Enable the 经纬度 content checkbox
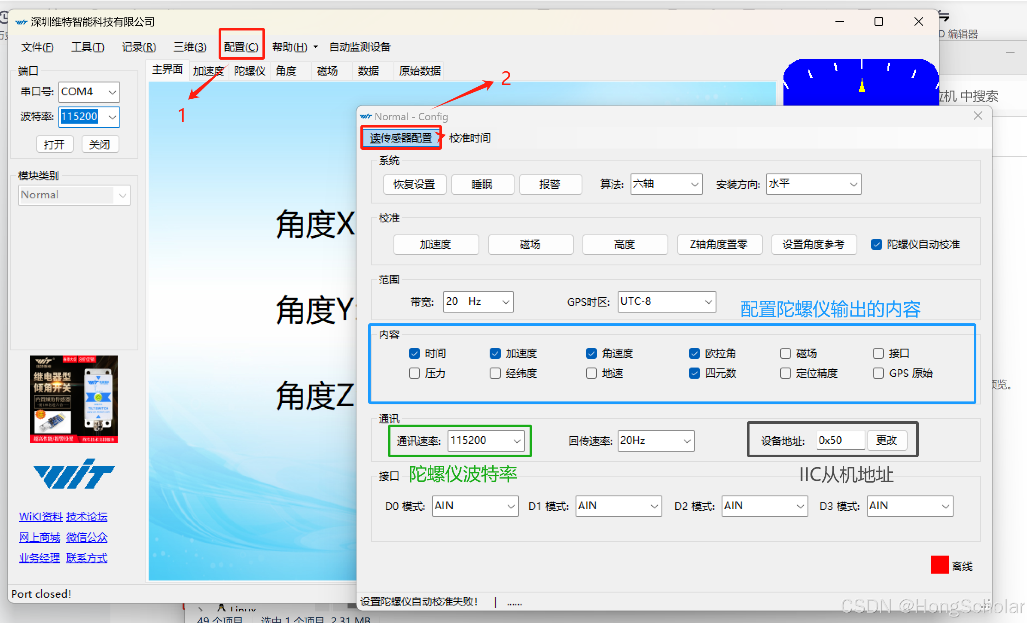The width and height of the screenshot is (1027, 623). tap(495, 373)
